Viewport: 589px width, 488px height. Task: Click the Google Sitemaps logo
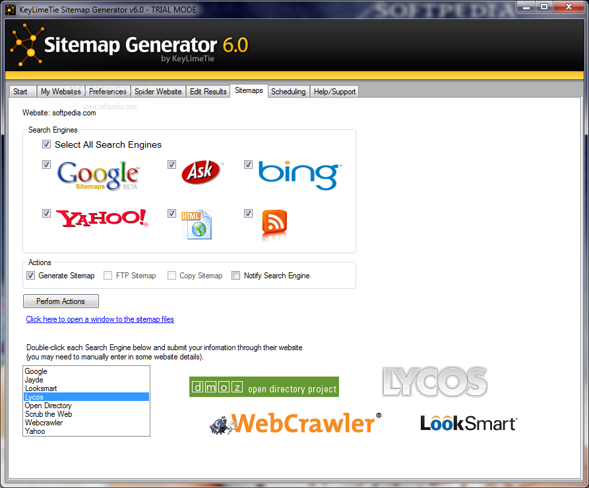click(98, 175)
